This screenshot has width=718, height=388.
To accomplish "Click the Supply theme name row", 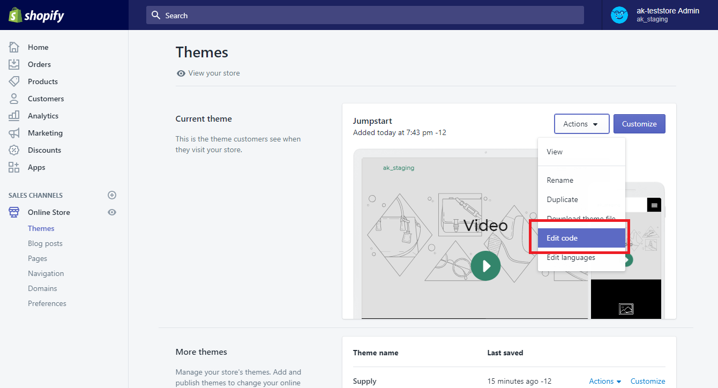I will (x=364, y=381).
